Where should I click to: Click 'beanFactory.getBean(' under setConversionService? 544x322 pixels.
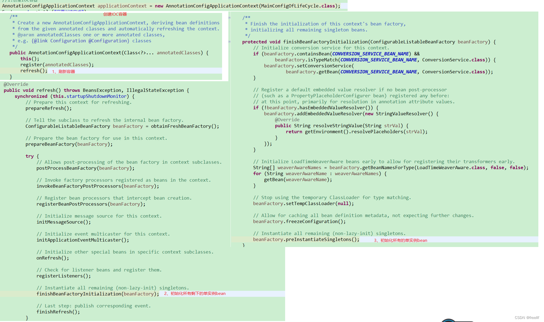(x=313, y=72)
